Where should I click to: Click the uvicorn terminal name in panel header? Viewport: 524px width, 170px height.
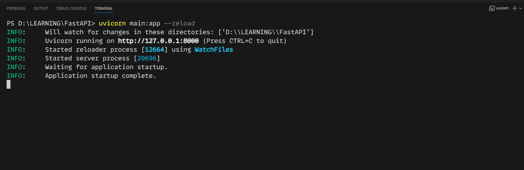coord(502,8)
